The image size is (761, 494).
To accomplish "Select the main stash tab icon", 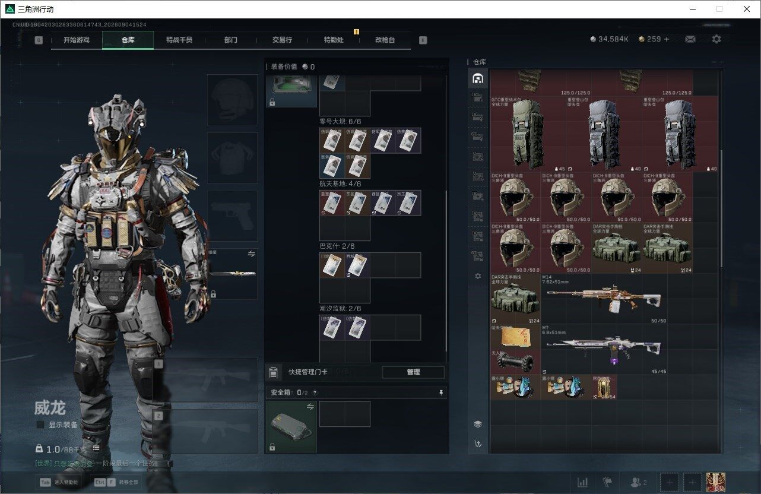I will (477, 78).
